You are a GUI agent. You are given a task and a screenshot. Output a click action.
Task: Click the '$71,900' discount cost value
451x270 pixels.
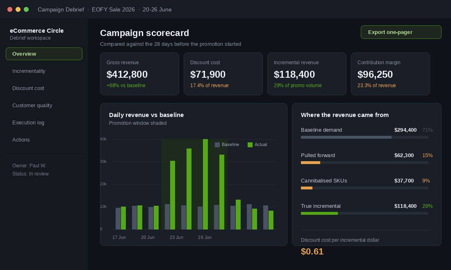208,74
